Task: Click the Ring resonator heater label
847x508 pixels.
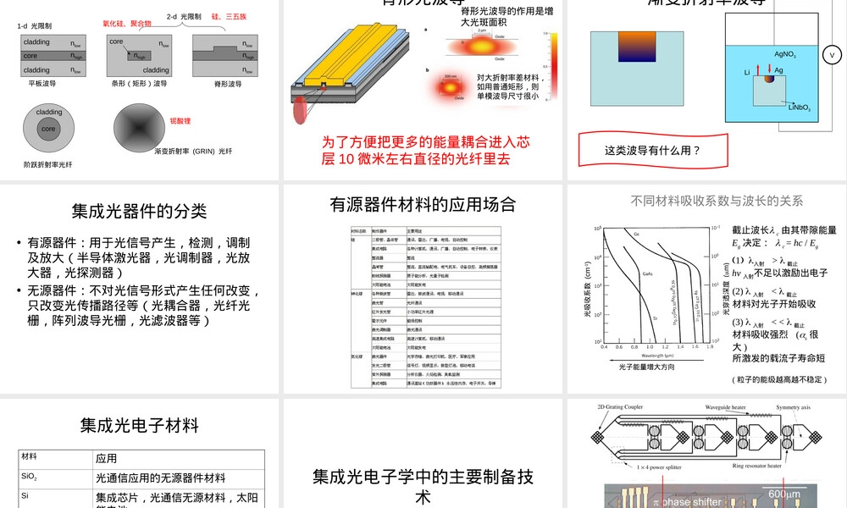Action: pyautogui.click(x=756, y=466)
